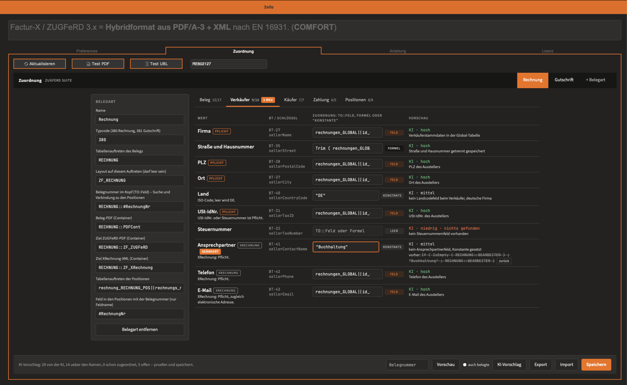The image size is (627, 385).
Task: Toggle the 'auch belegte' checkbox
Action: [x=464, y=365]
